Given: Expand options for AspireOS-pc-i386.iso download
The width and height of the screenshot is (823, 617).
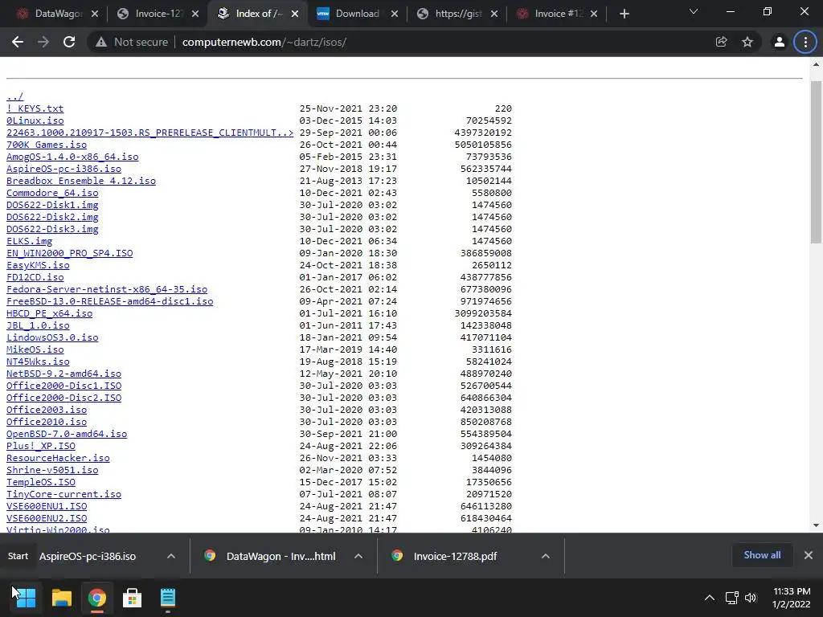Looking at the screenshot, I should tap(171, 556).
